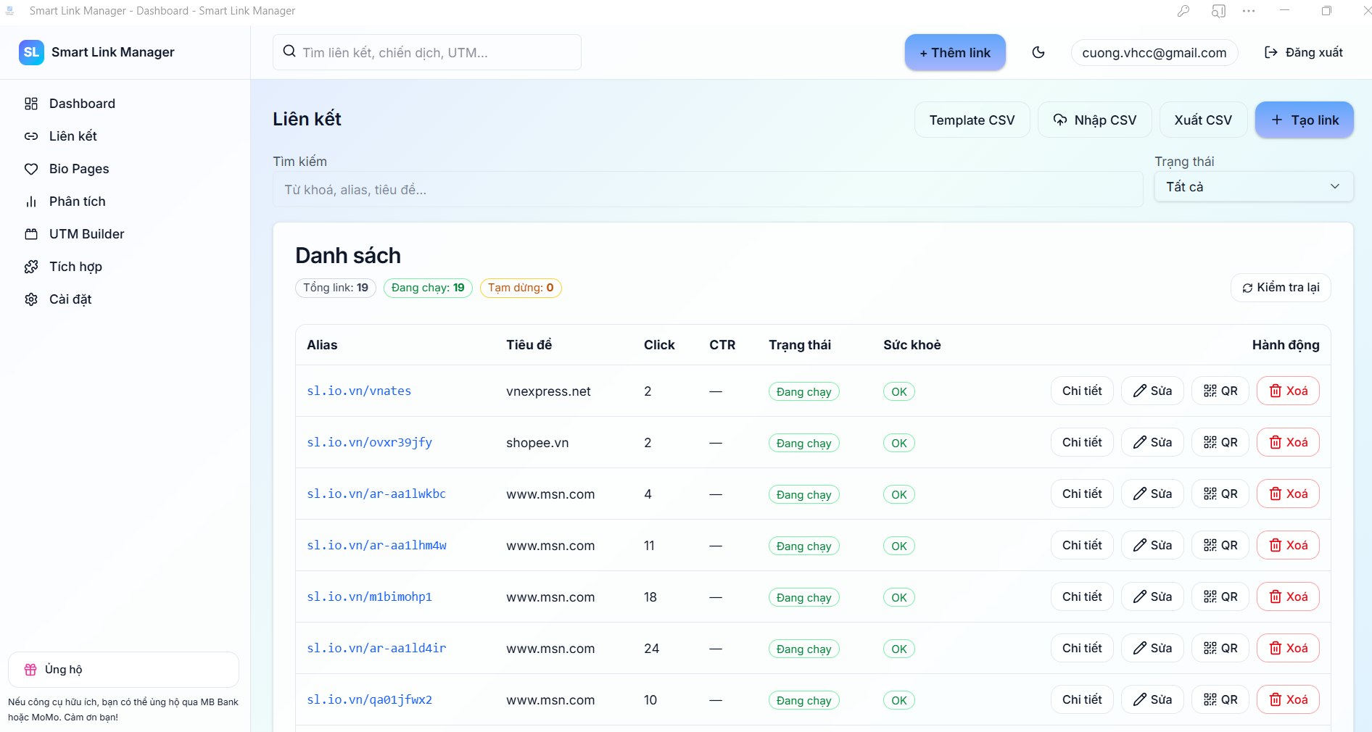Open the sl.io.vn/ovxr39jfy link
Screen dimensions: 1372x732
click(369, 442)
